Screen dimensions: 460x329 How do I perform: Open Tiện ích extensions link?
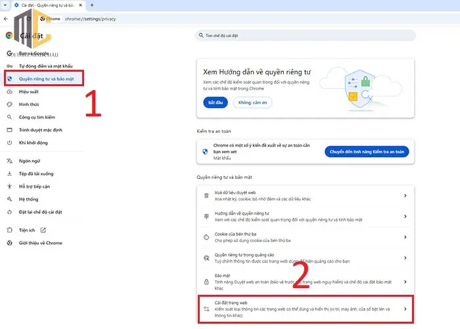click(27, 230)
